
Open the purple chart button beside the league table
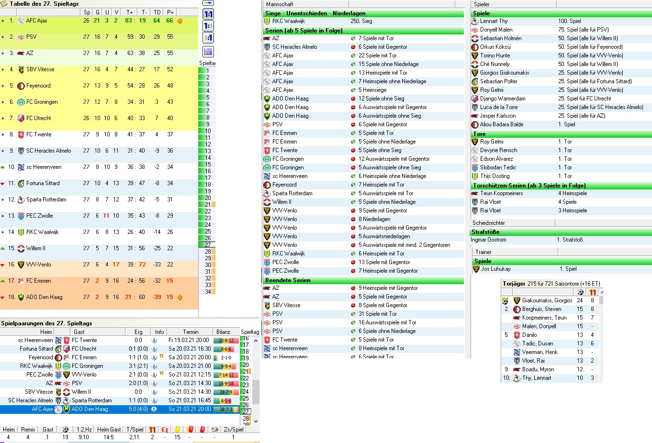208,52
